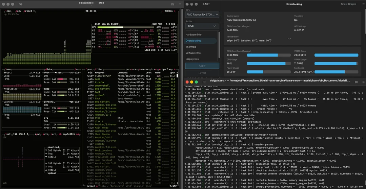Select previous network interface b arrow
366x189 pixels.
tap(60, 134)
